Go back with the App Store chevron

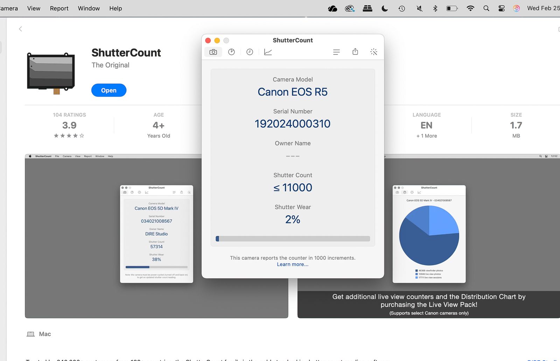coord(20,29)
